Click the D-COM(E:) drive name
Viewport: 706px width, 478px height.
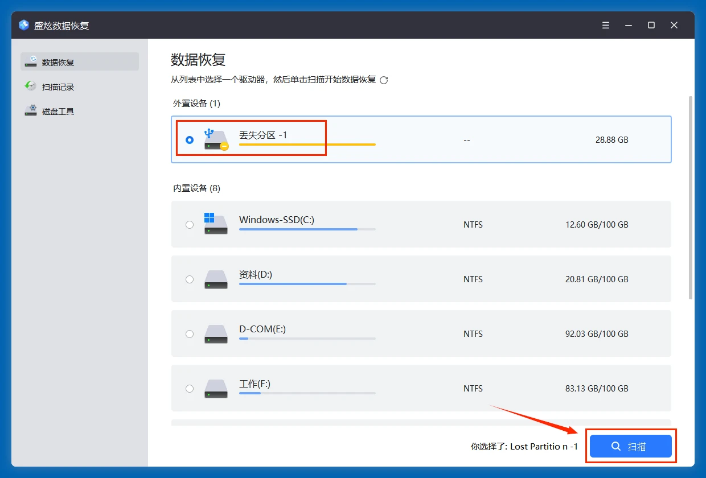(262, 329)
